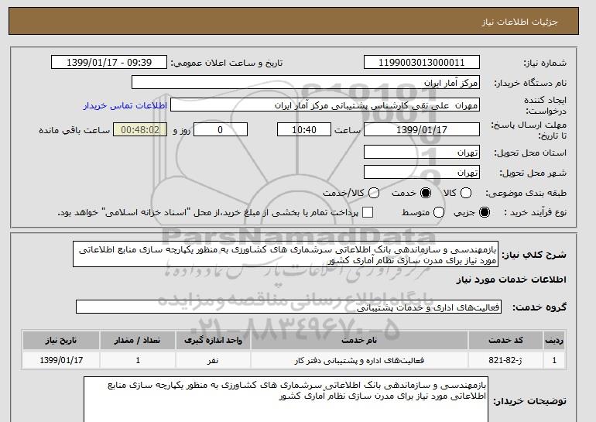Click the unit cell نفر
The width and height of the screenshot is (596, 422).
click(213, 360)
